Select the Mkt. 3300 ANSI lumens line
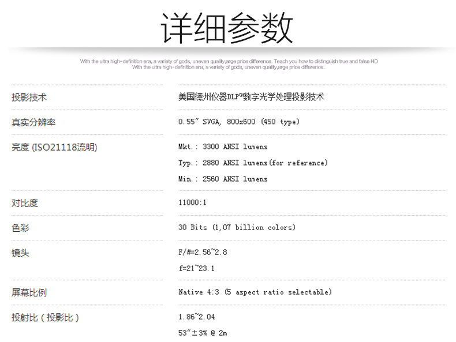The width and height of the screenshot is (456, 342). 223,147
